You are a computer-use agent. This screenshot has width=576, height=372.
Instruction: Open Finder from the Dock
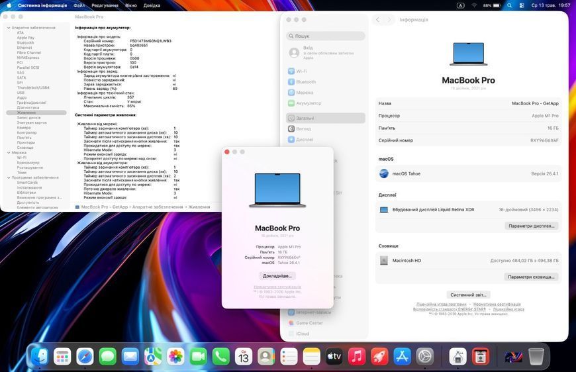pos(39,356)
